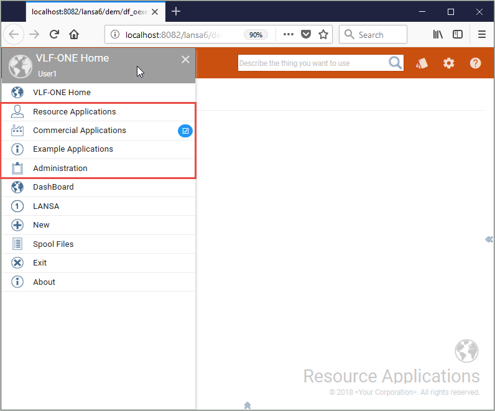The height and width of the screenshot is (411, 495).
Task: Open settings gear in orange header
Action: (448, 63)
